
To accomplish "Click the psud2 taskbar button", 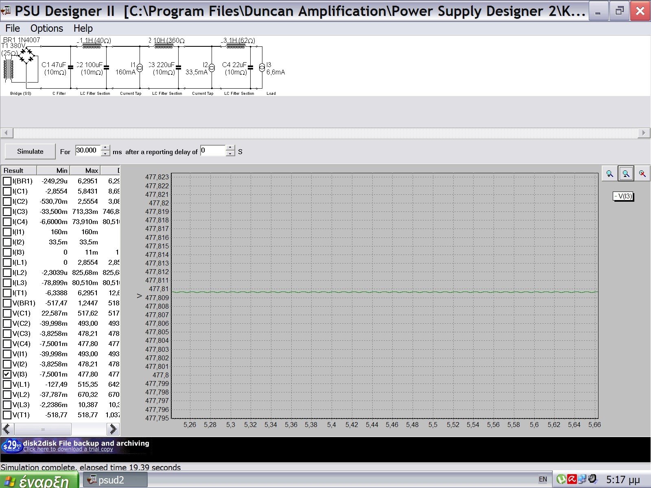I will (x=115, y=480).
